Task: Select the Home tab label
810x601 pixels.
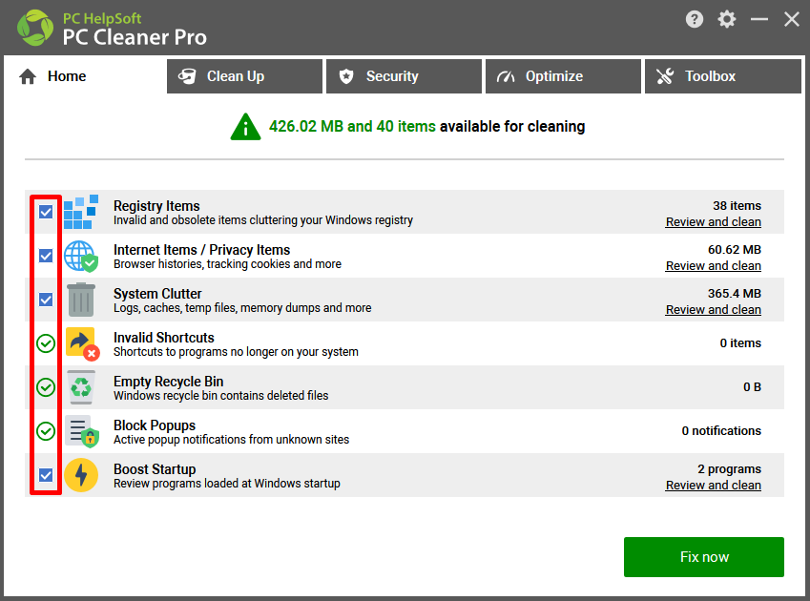Action: pyautogui.click(x=67, y=76)
